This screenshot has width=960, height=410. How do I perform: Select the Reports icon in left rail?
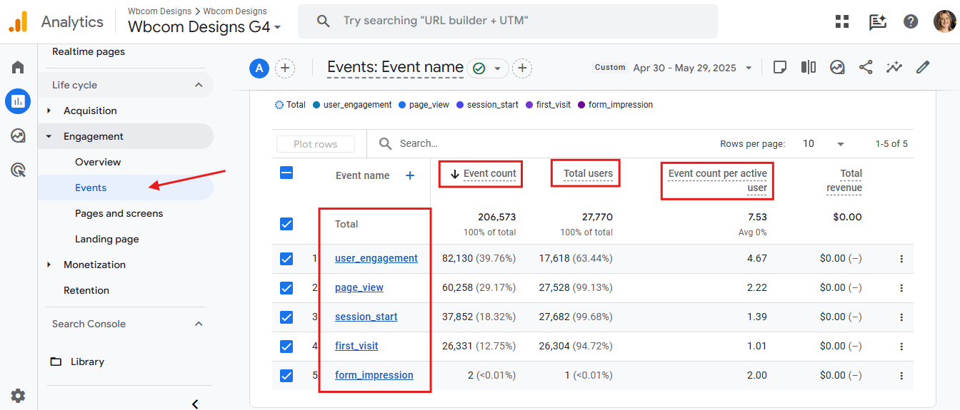point(18,101)
